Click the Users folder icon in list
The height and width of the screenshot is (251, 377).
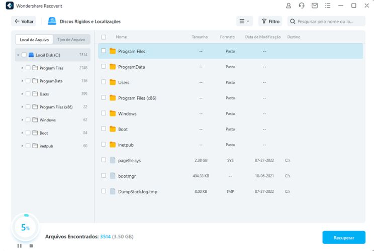click(x=113, y=82)
